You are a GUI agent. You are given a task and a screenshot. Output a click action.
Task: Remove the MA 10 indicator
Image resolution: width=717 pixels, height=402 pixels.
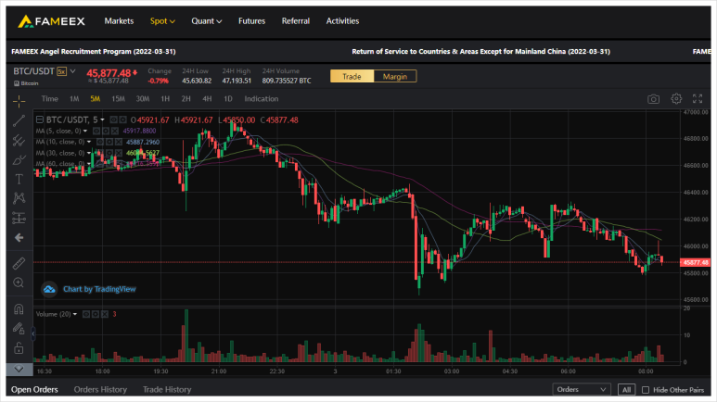(x=119, y=142)
